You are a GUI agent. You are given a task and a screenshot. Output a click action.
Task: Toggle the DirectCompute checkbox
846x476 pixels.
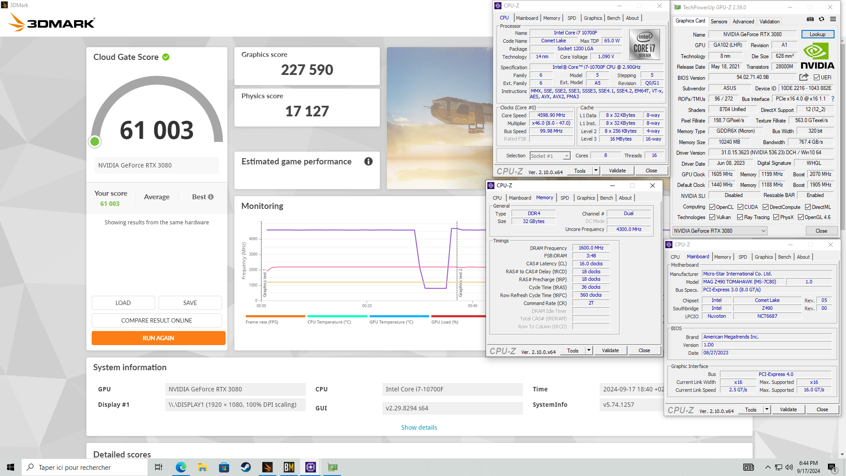point(765,207)
